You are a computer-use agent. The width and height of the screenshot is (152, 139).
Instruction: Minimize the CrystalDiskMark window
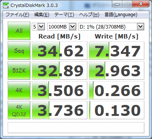point(117,4)
